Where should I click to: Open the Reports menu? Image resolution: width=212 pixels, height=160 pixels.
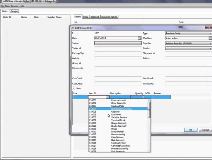(15, 6)
